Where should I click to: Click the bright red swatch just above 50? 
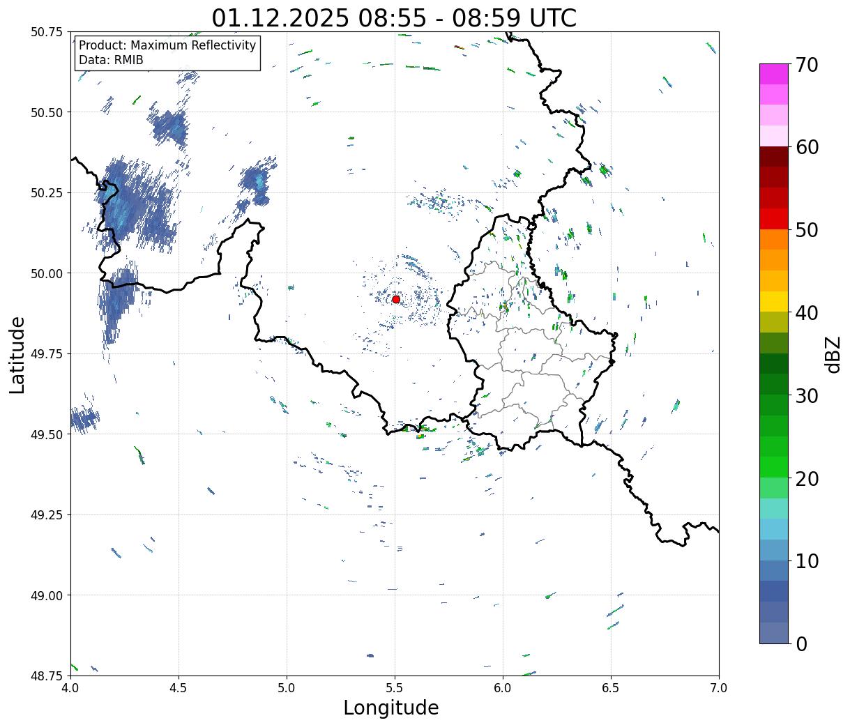774,219
